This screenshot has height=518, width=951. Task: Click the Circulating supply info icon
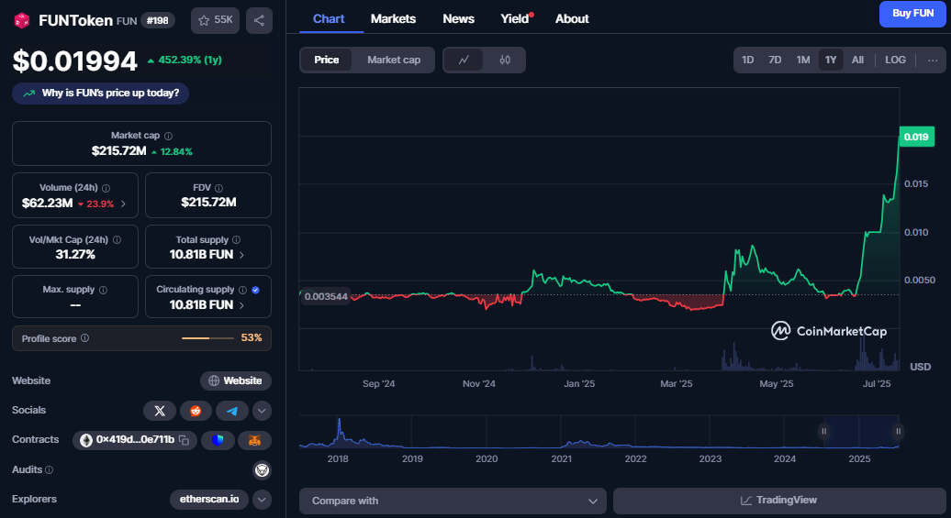point(242,290)
